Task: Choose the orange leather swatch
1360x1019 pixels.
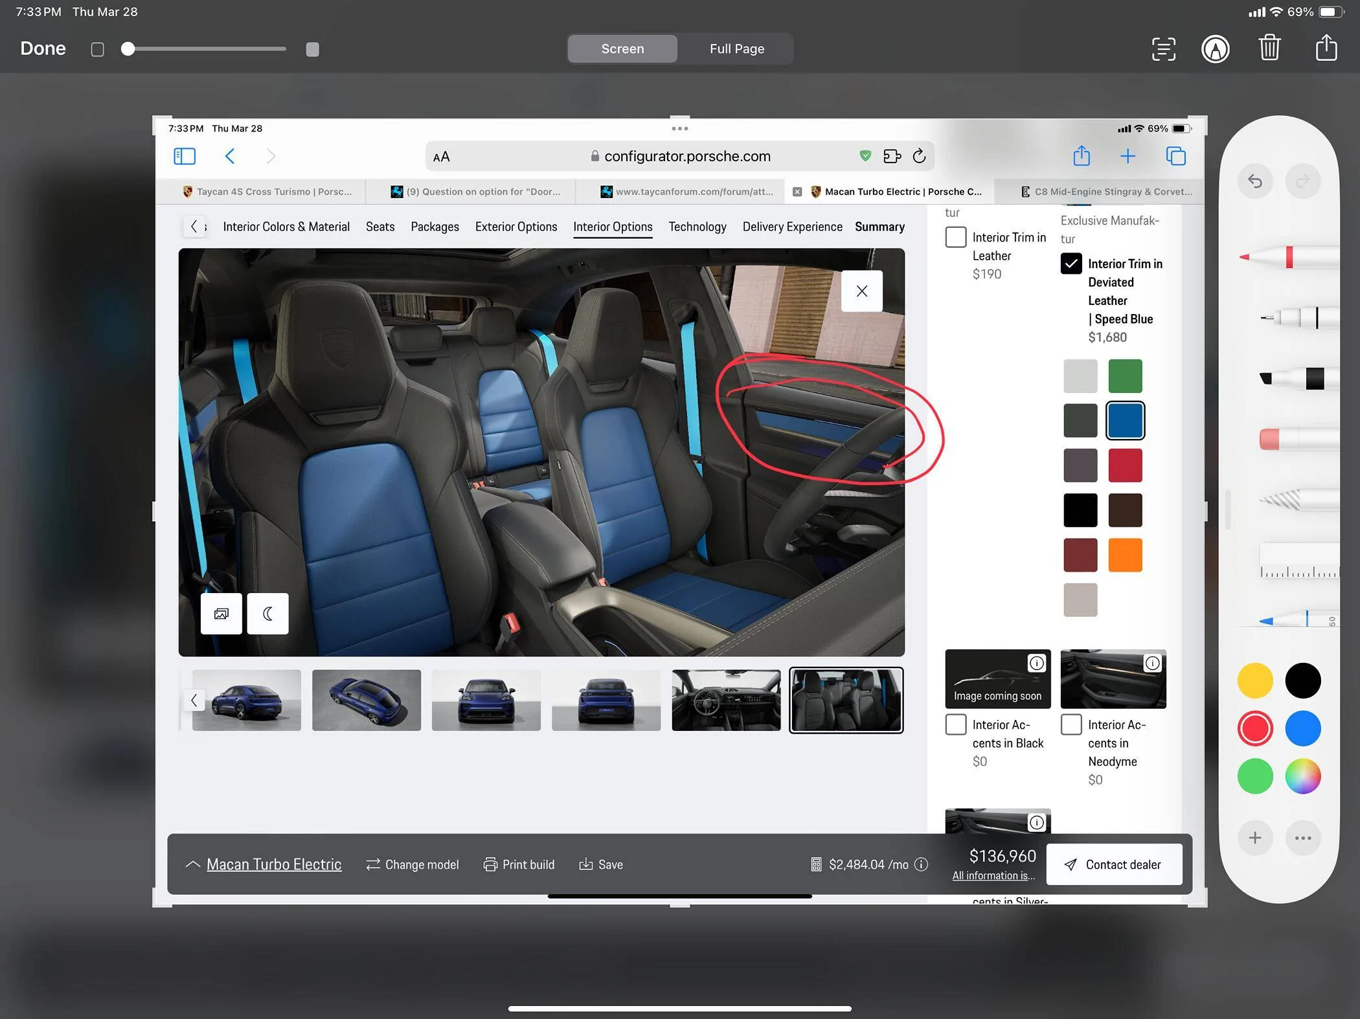Action: coord(1125,555)
